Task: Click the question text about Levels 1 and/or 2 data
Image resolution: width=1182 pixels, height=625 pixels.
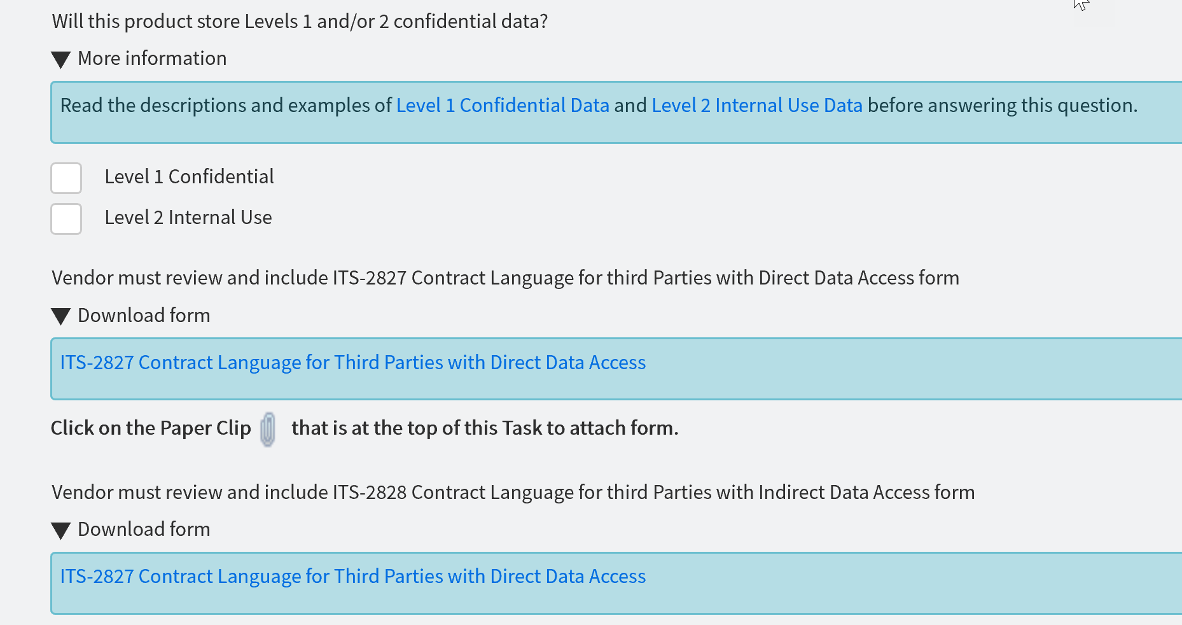Action: (x=300, y=22)
